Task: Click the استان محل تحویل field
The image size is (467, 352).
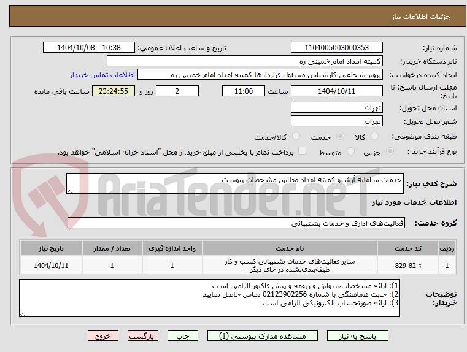Action: click(336, 107)
